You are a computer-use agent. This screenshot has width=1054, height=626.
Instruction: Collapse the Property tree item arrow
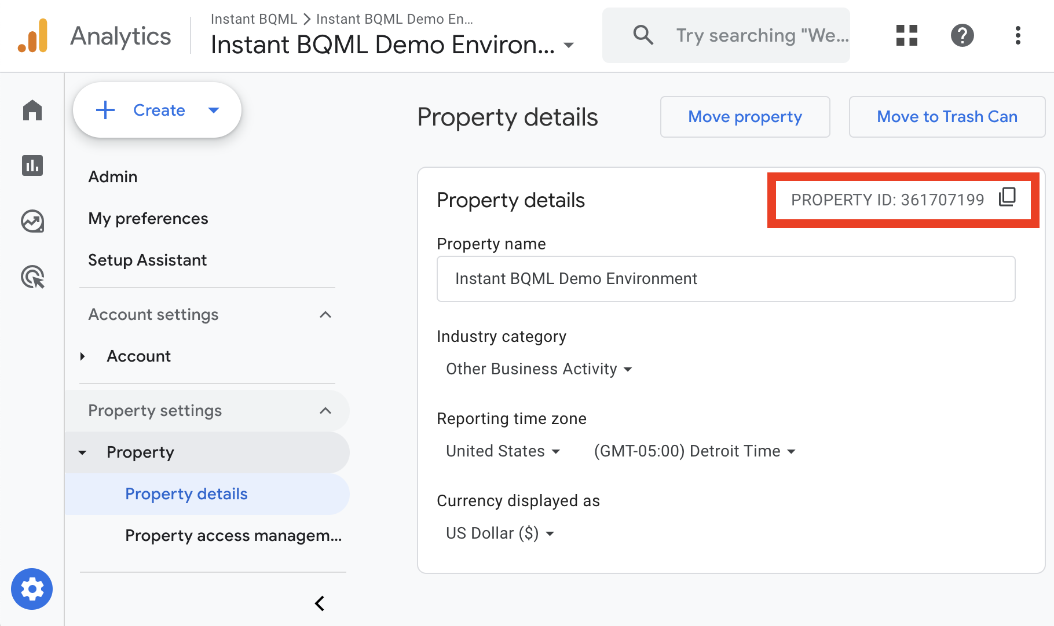tap(82, 452)
